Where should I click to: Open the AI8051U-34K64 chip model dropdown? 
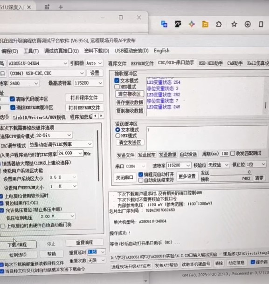point(38,63)
